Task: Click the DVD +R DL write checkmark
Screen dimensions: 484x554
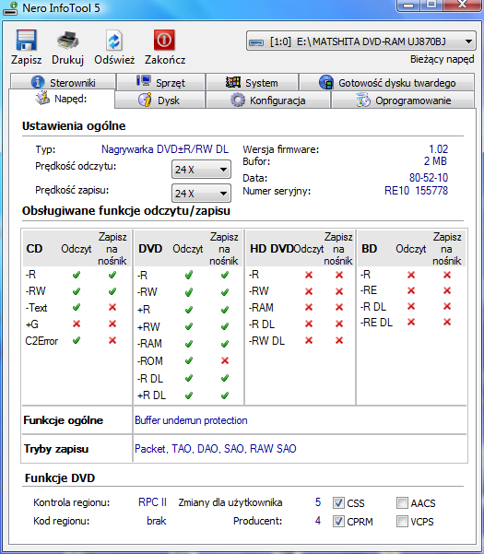Action: click(225, 395)
